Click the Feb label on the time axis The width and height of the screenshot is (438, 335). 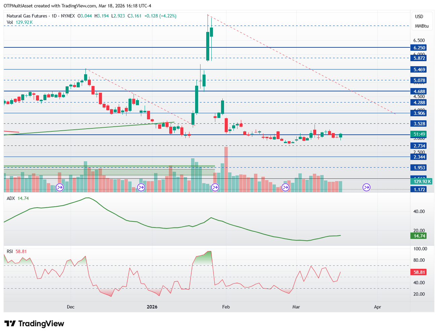[226, 307]
